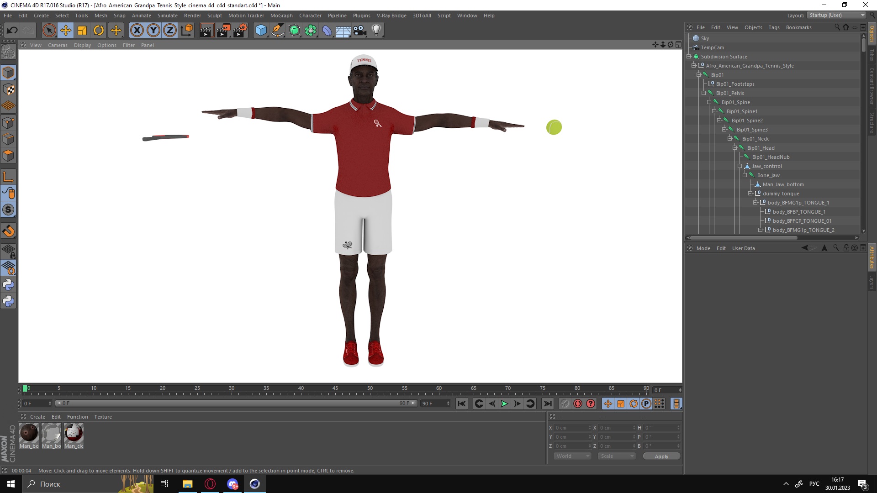Open render settings icon
Viewport: 877px width, 493px height.
point(240,31)
